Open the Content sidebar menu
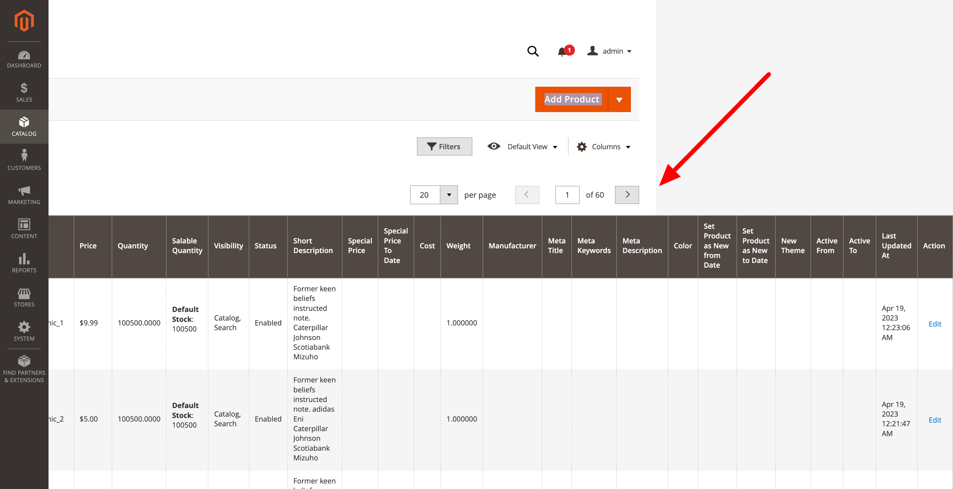 click(x=24, y=229)
